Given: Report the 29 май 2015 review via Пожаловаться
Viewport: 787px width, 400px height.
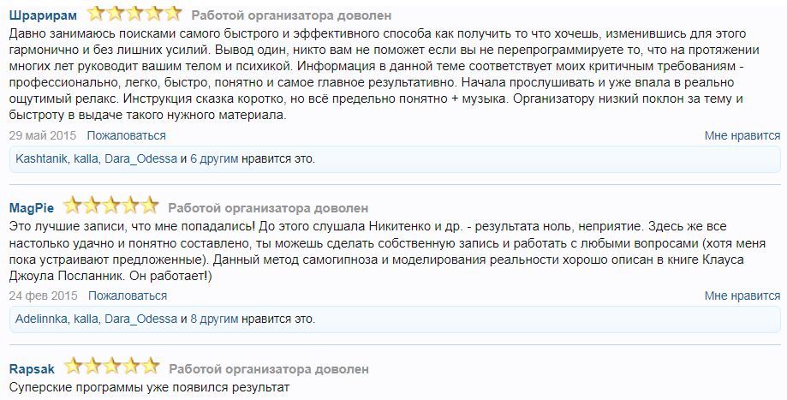Looking at the screenshot, I should pyautogui.click(x=127, y=135).
